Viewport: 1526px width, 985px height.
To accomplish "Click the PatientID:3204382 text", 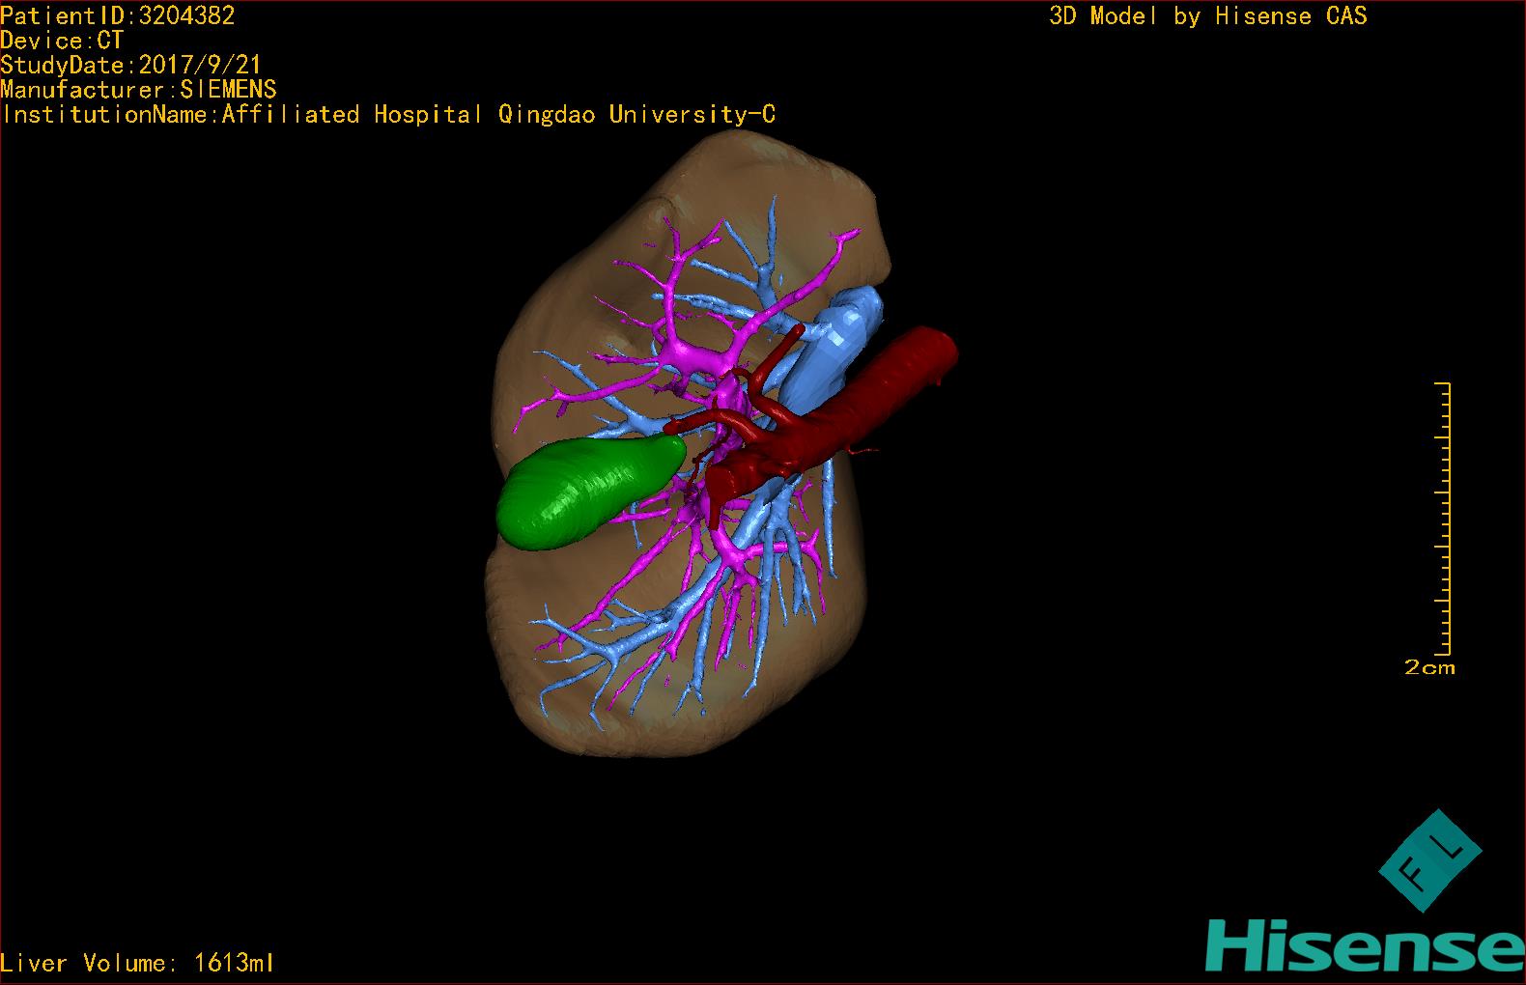I will (x=118, y=15).
